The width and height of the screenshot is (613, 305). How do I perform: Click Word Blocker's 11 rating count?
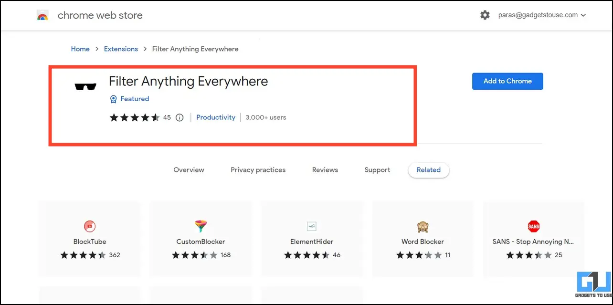[447, 255]
